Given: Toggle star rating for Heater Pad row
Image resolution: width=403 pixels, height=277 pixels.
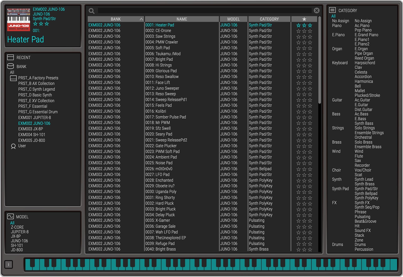Looking at the screenshot, I should point(304,25).
